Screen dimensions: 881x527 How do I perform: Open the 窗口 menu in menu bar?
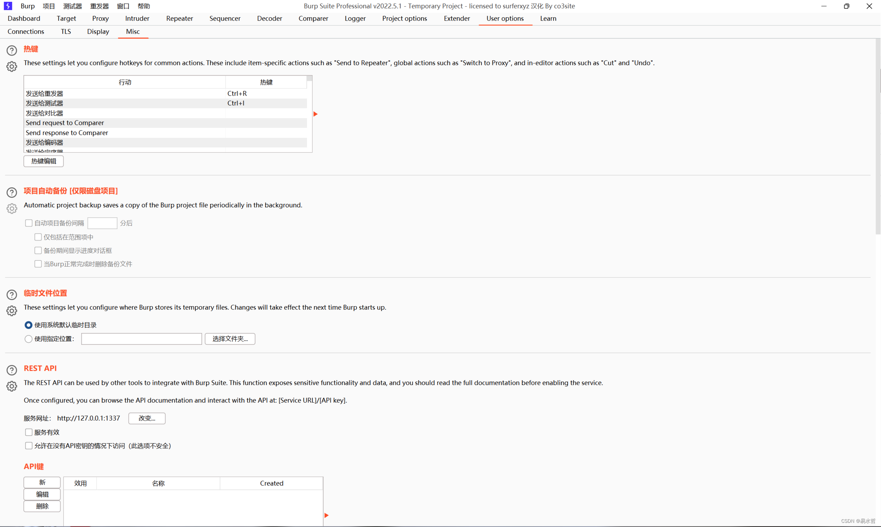(123, 6)
